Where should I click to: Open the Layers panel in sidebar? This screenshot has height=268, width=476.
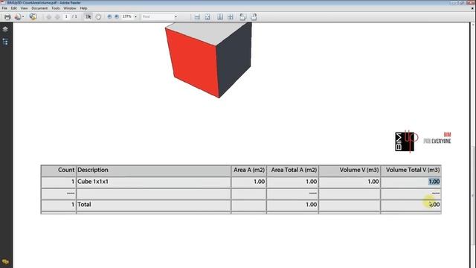click(5, 29)
